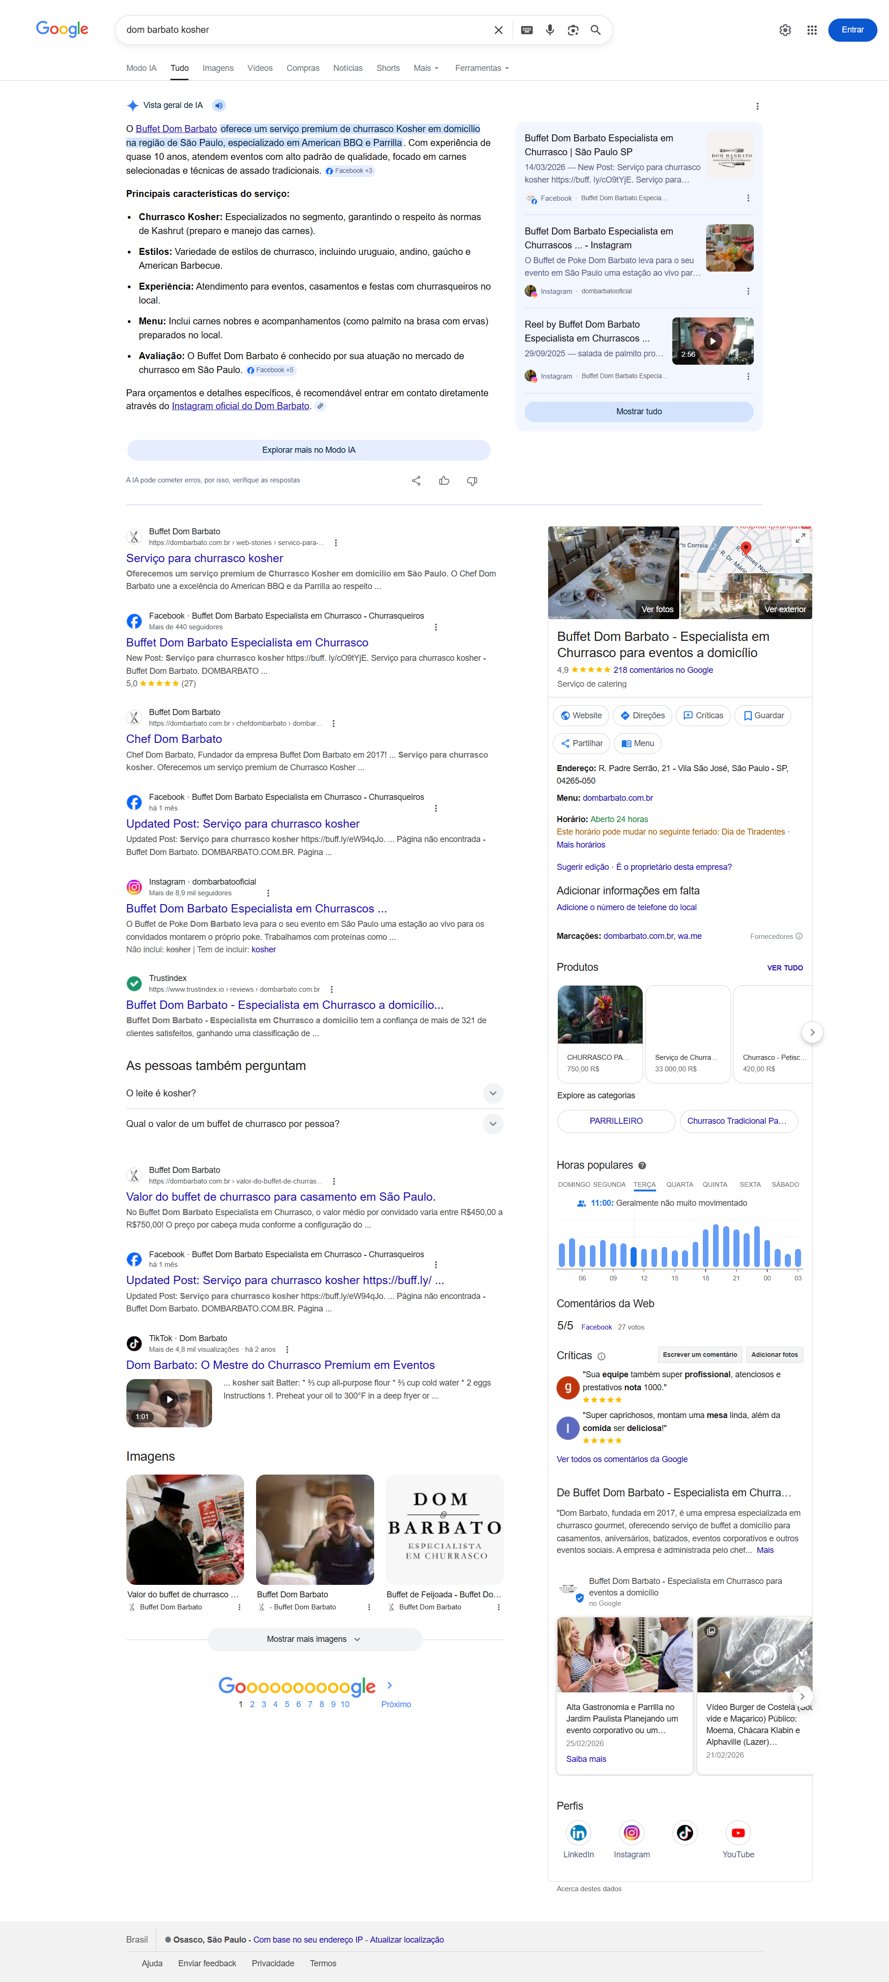The width and height of the screenshot is (889, 1982).
Task: Advance the business posts carousel
Action: click(x=802, y=1697)
